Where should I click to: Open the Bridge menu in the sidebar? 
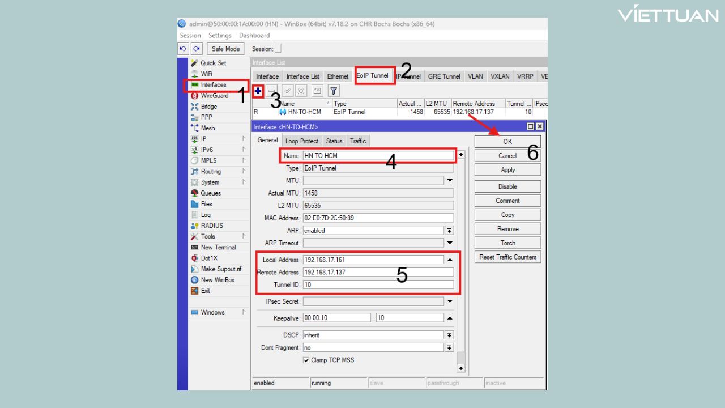tap(208, 107)
